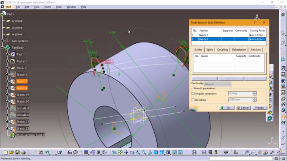Enable the Deviation checkbox
Image resolution: width=287 pixels, height=161 pixels.
[193, 100]
